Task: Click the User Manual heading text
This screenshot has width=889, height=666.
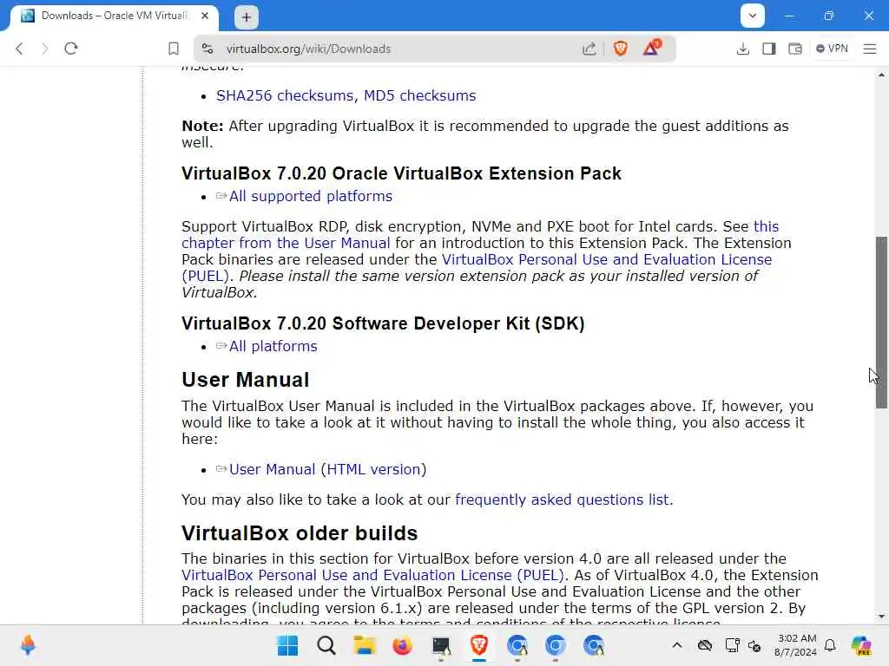Action: click(246, 380)
